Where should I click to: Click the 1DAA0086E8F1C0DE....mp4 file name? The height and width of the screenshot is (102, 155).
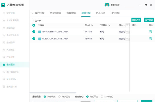click(x=55, y=32)
